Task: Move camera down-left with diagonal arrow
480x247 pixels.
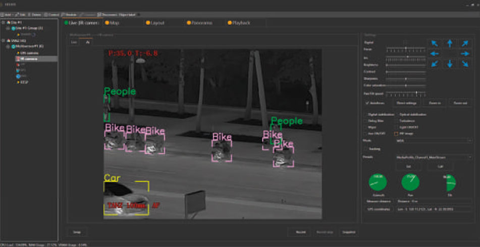Action: 435,64
